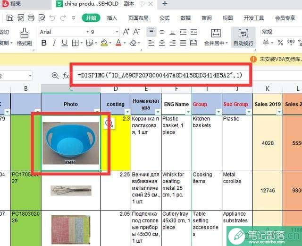Open the Sub Group filter dropdown
The image size is (302, 246).
(249, 112)
